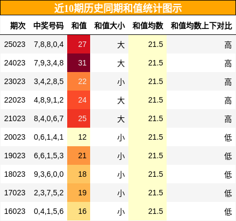Select '小' in the 20023 row
Image resolution: width=236 pixels, height=221 pixels.
pos(121,138)
